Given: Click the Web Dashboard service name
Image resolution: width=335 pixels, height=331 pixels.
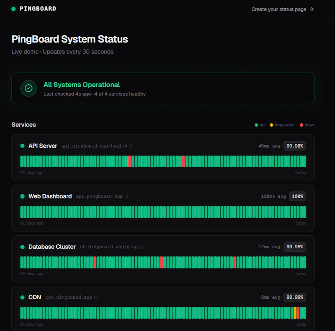Looking at the screenshot, I should 50,196.
